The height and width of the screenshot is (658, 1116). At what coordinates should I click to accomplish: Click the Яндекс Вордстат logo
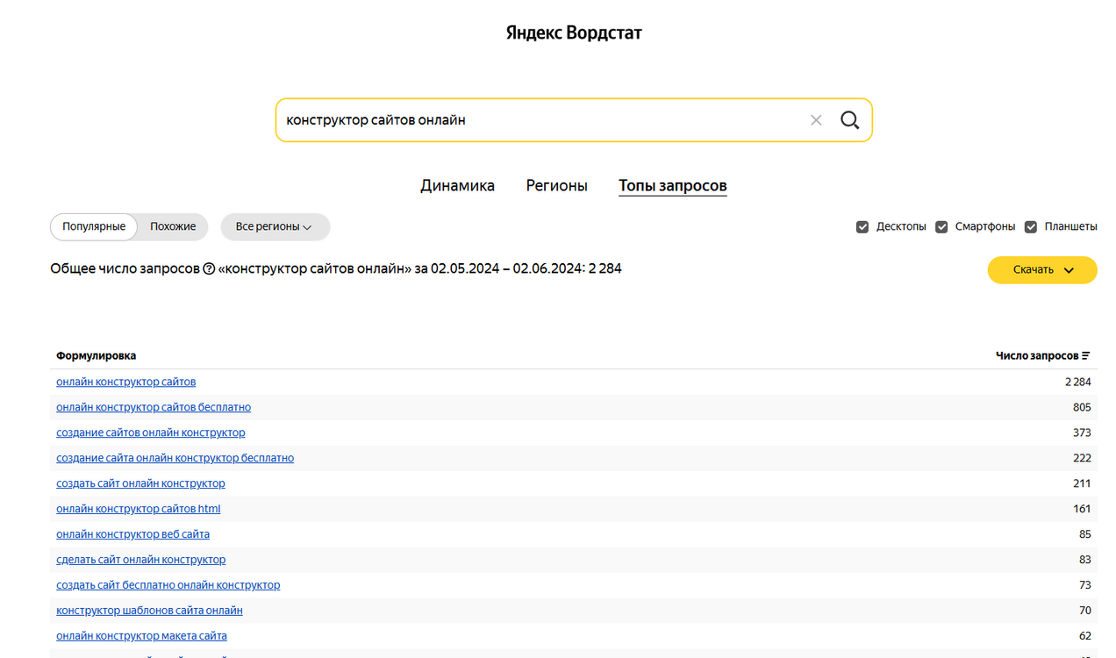(574, 33)
